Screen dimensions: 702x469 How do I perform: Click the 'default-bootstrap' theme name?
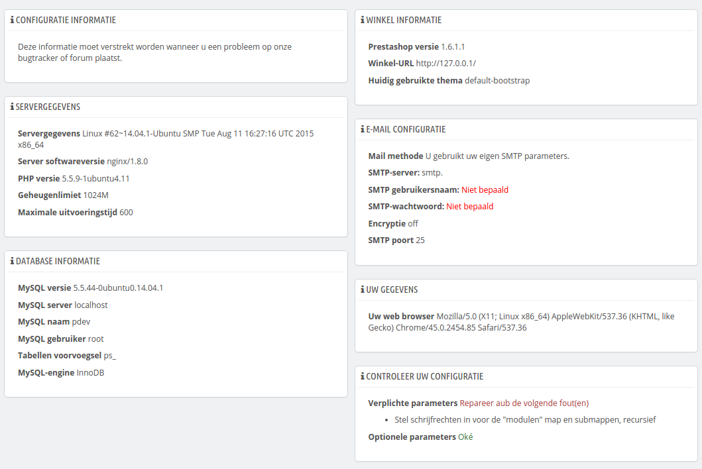tap(497, 81)
